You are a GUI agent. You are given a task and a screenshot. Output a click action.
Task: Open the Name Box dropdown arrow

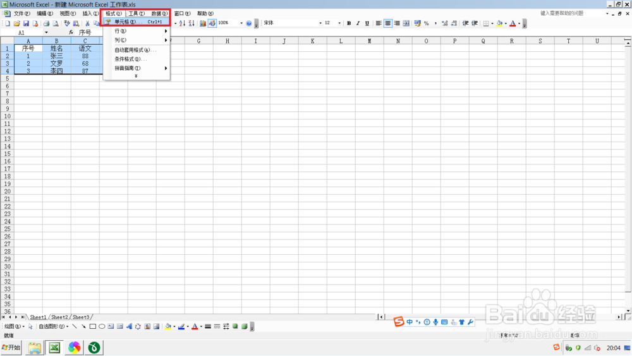[46, 33]
